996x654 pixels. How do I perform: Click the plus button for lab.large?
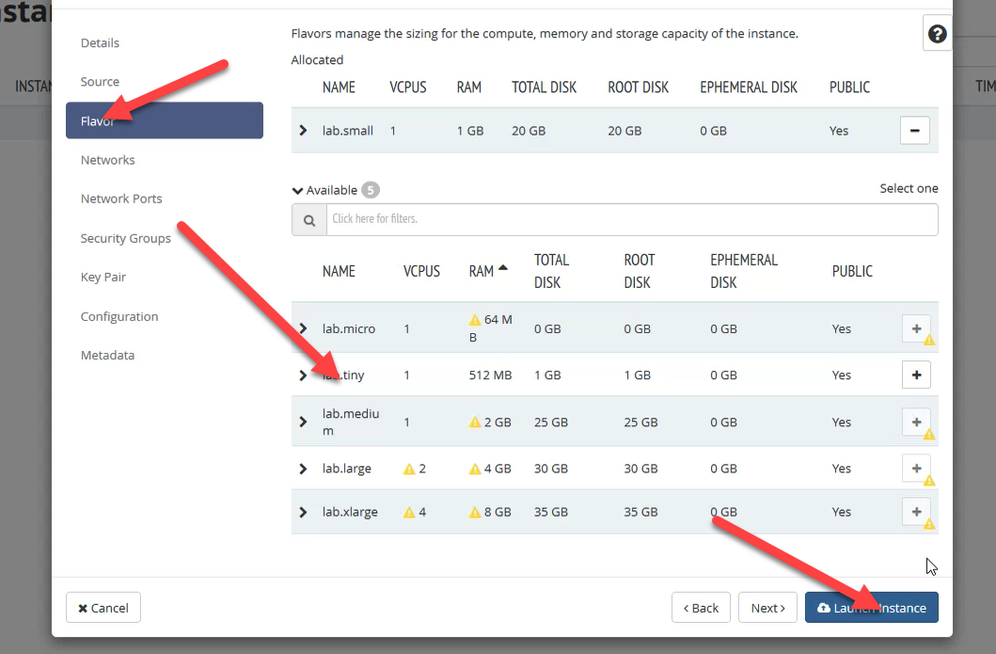coord(916,468)
